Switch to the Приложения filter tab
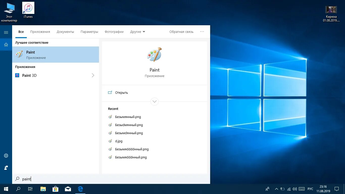This screenshot has height=194, width=345. pyautogui.click(x=40, y=32)
